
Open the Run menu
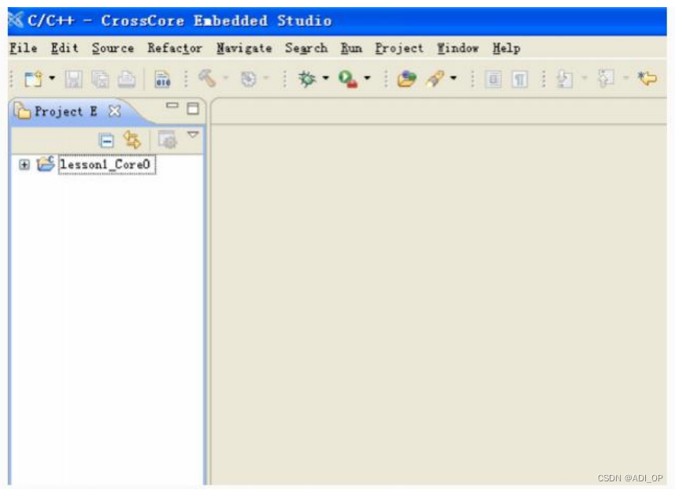tap(351, 48)
